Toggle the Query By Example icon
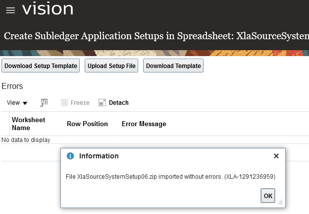 click(x=44, y=102)
